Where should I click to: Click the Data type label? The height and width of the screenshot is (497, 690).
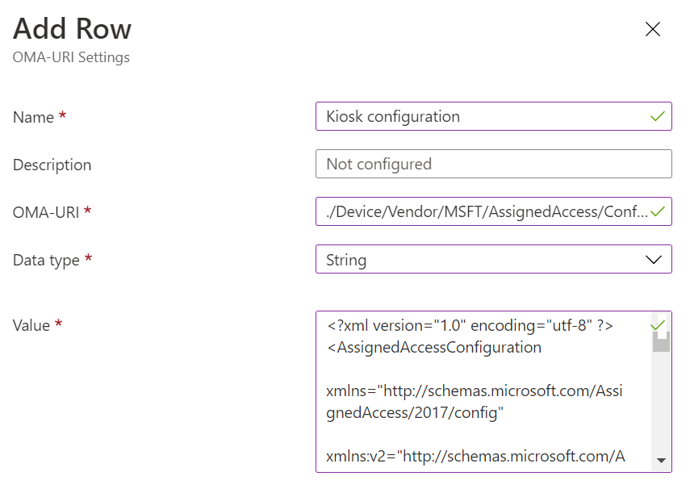pos(46,260)
